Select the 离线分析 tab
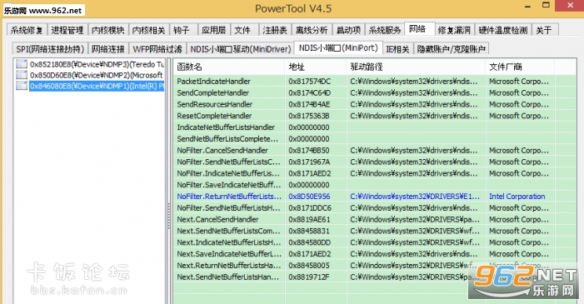 click(312, 30)
